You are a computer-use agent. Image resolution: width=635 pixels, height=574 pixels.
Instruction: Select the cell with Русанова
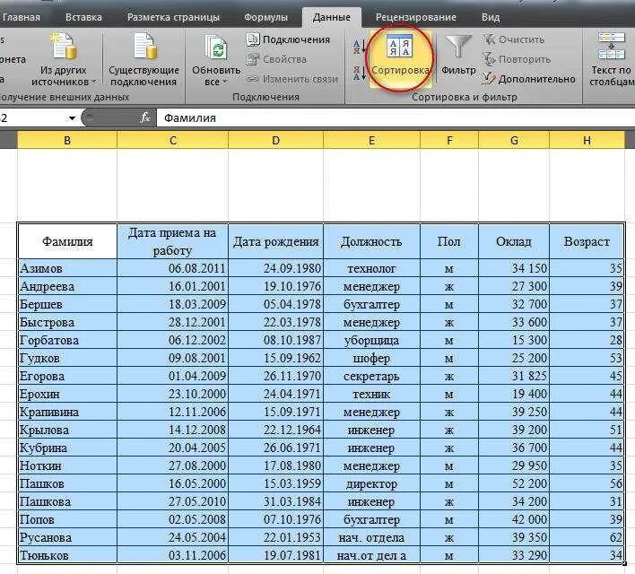pos(67,537)
